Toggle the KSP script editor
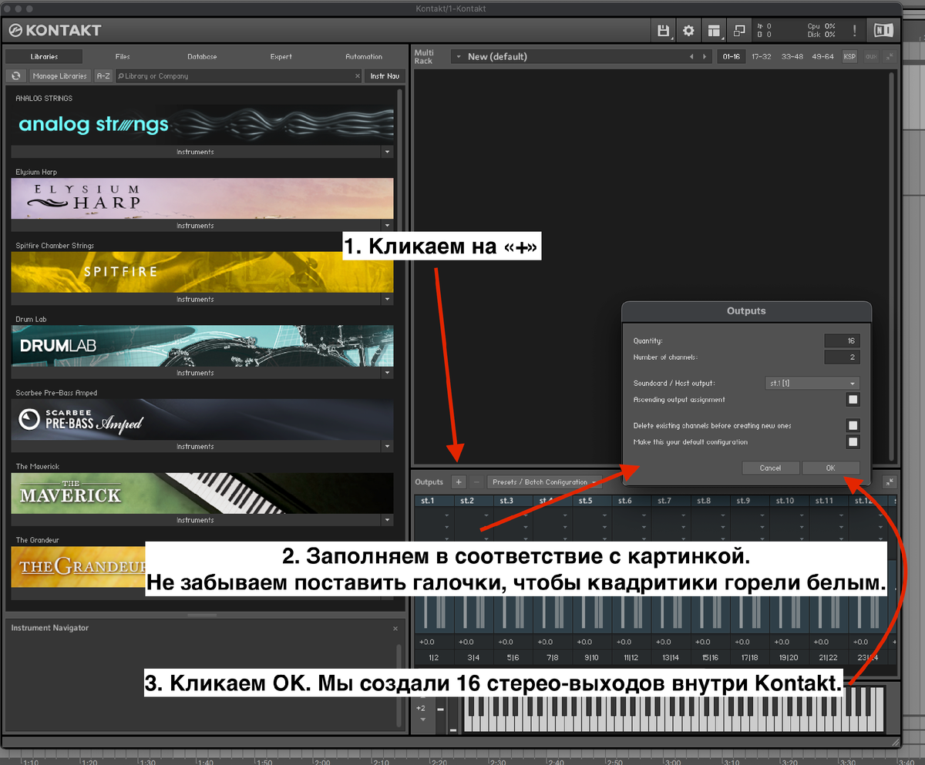 (x=849, y=56)
